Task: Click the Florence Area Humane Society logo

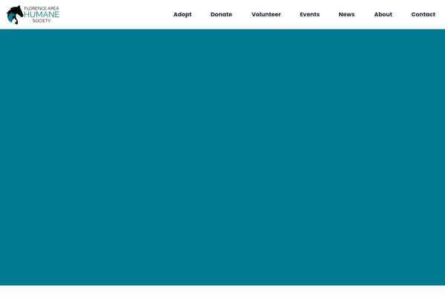Action: (x=33, y=15)
